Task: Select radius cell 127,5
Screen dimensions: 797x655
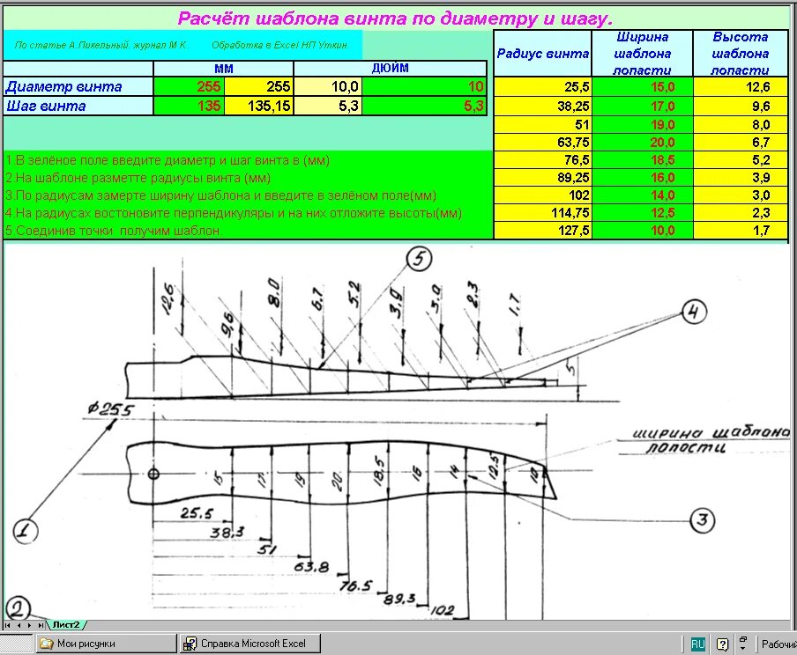Action: (x=542, y=231)
